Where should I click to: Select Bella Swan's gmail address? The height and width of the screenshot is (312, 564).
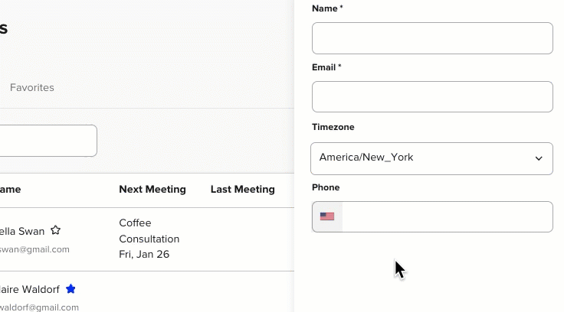34,249
